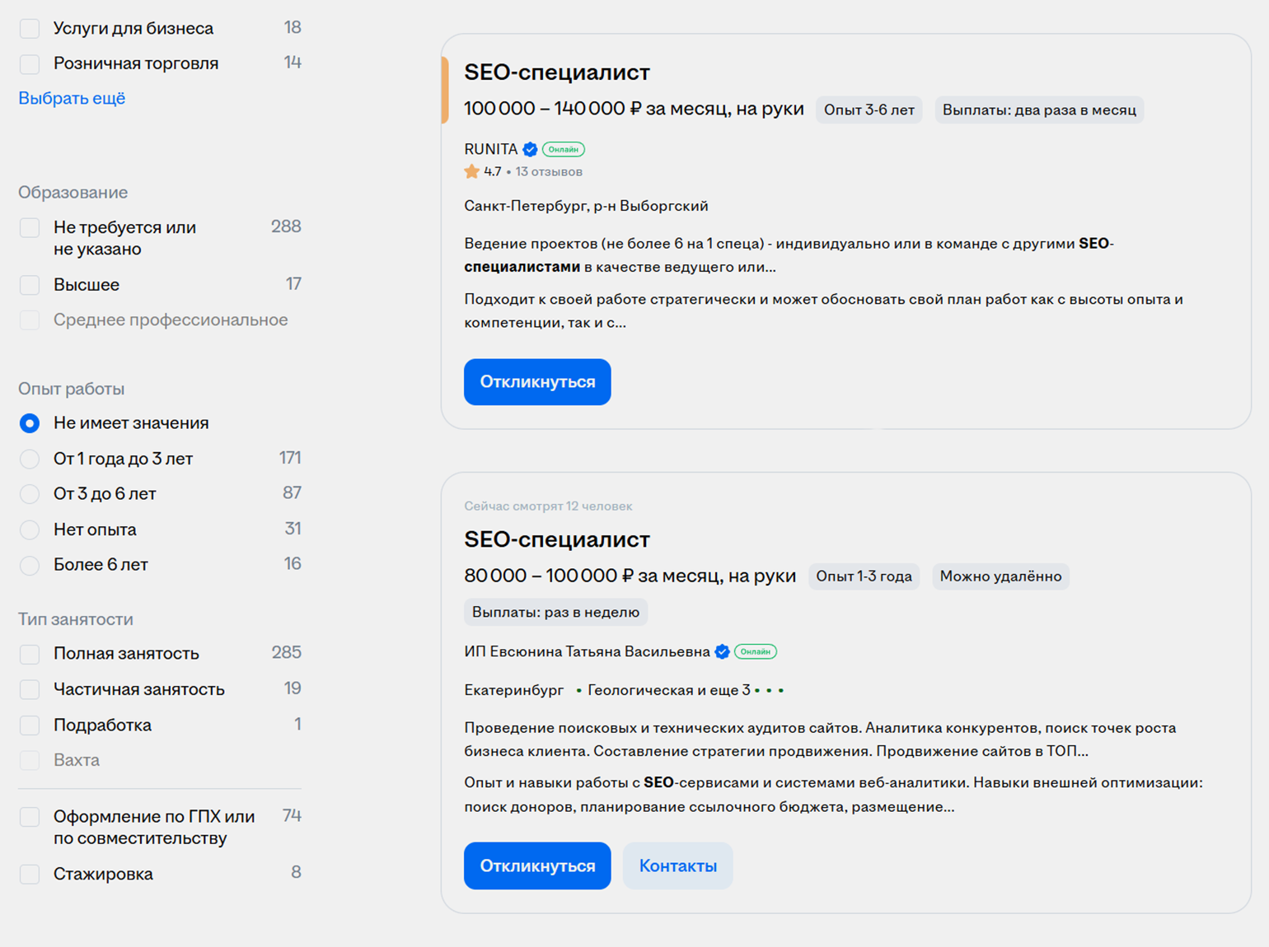Click verified badge beside ИП Евсюнина Татьяна Васильевна

pos(723,651)
